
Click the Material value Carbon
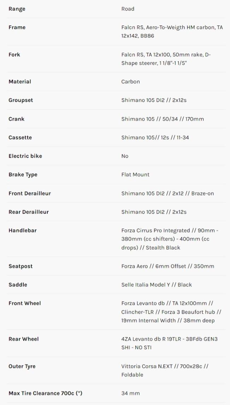[130, 81]
